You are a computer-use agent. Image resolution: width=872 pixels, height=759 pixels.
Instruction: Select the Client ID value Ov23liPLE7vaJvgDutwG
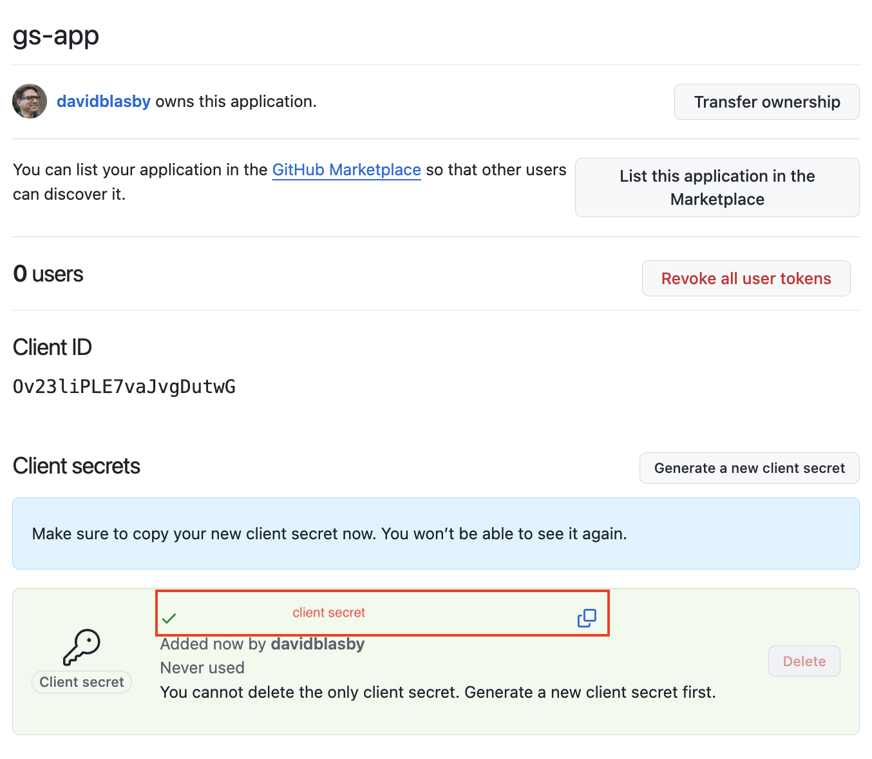(x=124, y=387)
